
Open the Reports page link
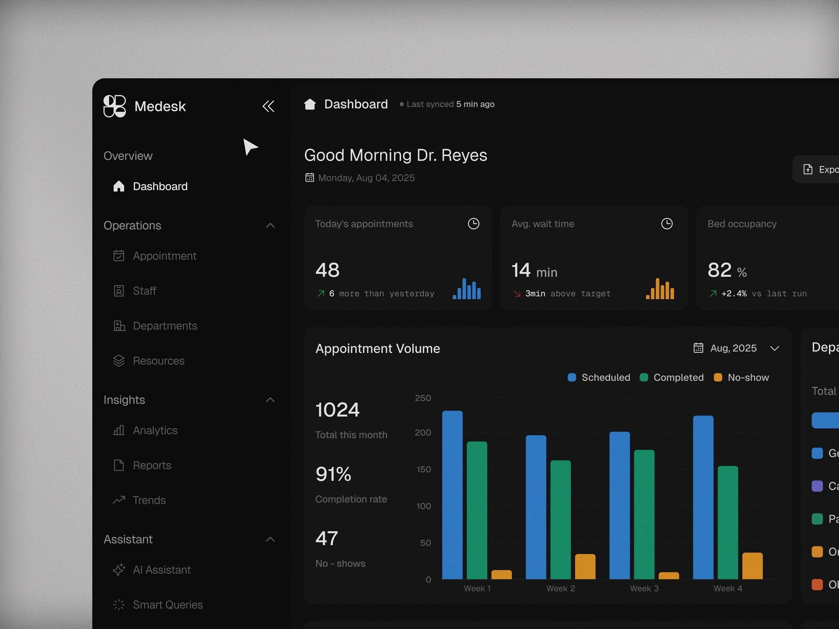click(x=142, y=465)
